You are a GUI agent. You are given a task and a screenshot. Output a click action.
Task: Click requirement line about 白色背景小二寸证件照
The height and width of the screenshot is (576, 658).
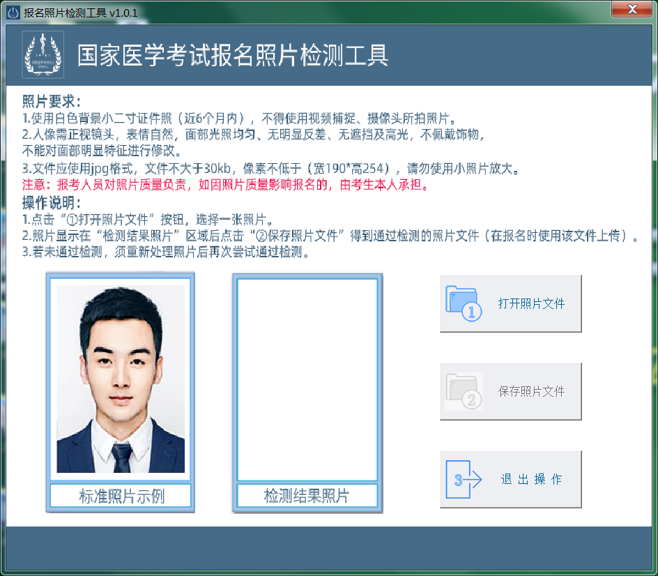pos(240,119)
